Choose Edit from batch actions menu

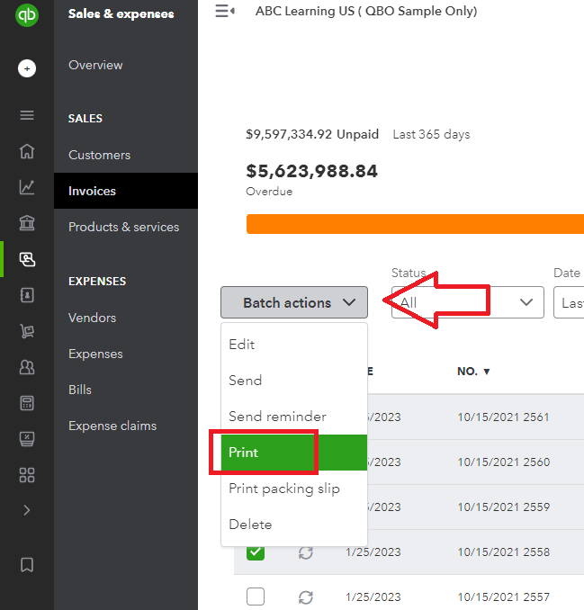[294, 345]
